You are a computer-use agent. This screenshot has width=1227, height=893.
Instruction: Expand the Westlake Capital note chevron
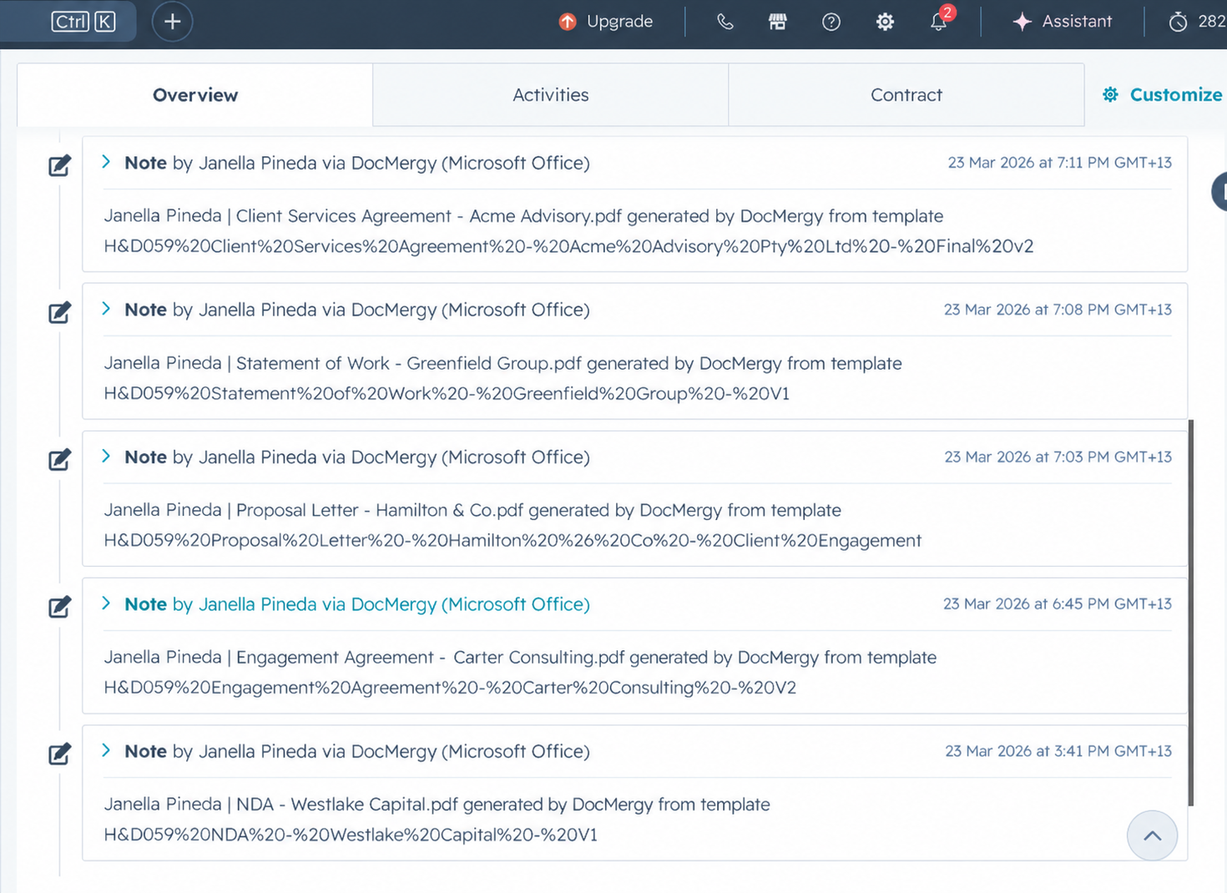(106, 750)
